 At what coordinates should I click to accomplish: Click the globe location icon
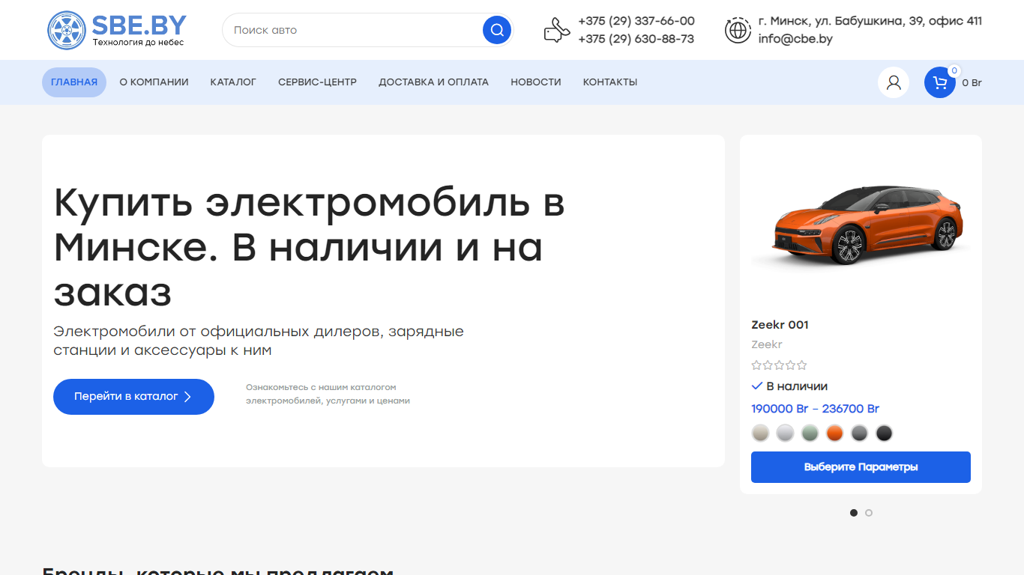pos(738,30)
